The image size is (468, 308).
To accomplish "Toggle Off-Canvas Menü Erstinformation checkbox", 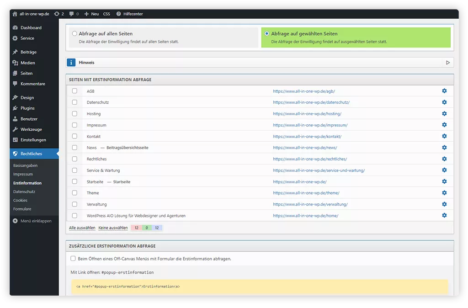I will click(x=73, y=259).
